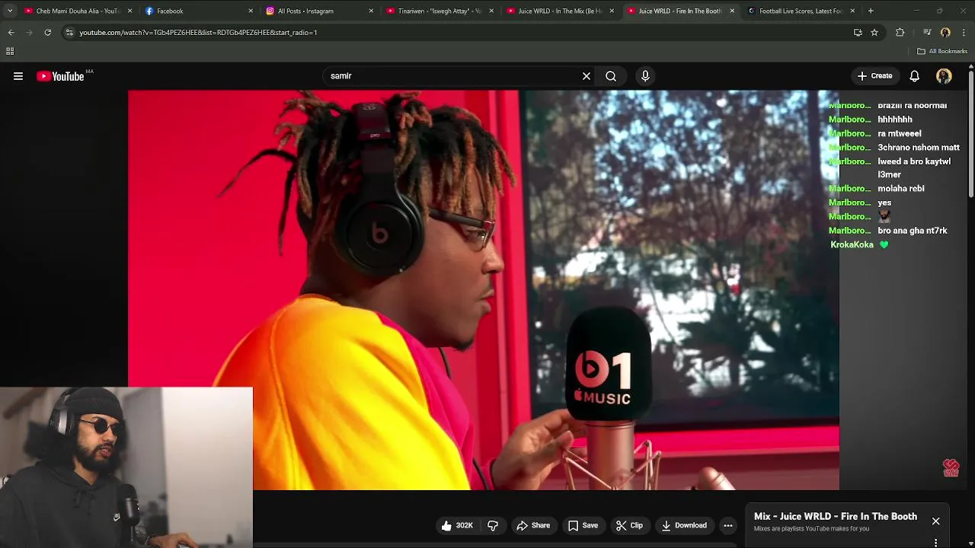Click the 'molaha rebi' chat message
Screen dimensions: 975x548
(x=901, y=189)
